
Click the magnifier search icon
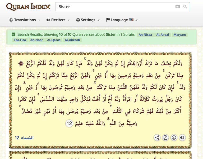pos(185,7)
